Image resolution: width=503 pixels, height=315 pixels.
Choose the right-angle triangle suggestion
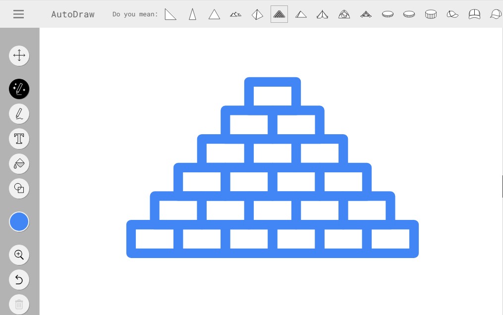click(170, 14)
